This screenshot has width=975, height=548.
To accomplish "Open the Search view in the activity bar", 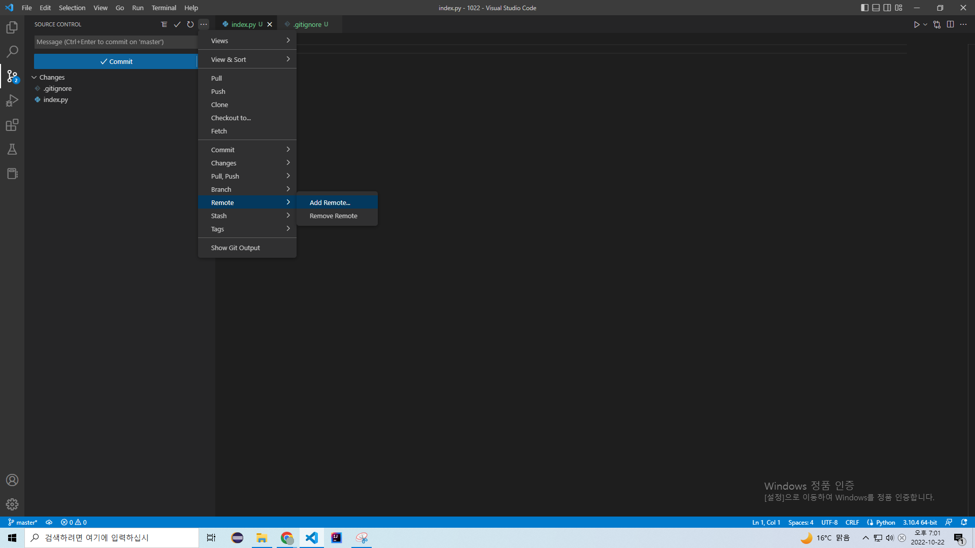I will point(12,52).
